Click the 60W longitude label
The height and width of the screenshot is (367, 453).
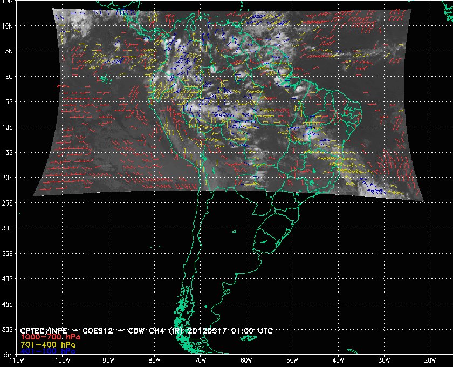click(246, 361)
